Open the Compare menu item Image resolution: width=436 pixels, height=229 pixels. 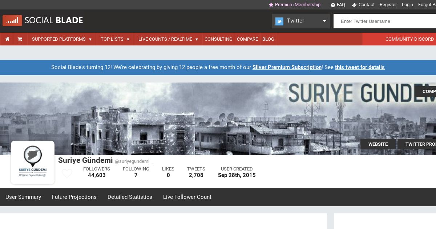(247, 39)
